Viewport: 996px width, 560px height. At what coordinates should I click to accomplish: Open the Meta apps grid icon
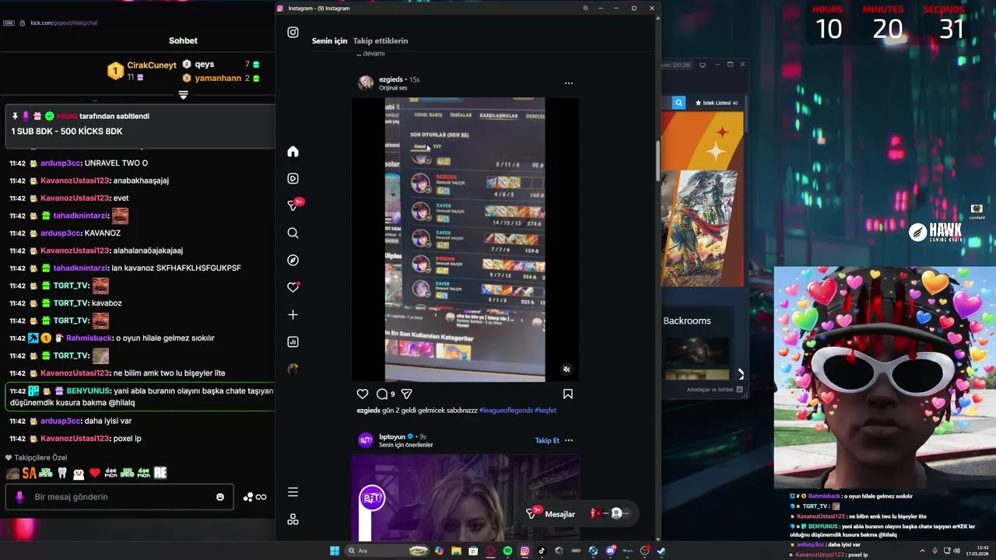tap(293, 519)
